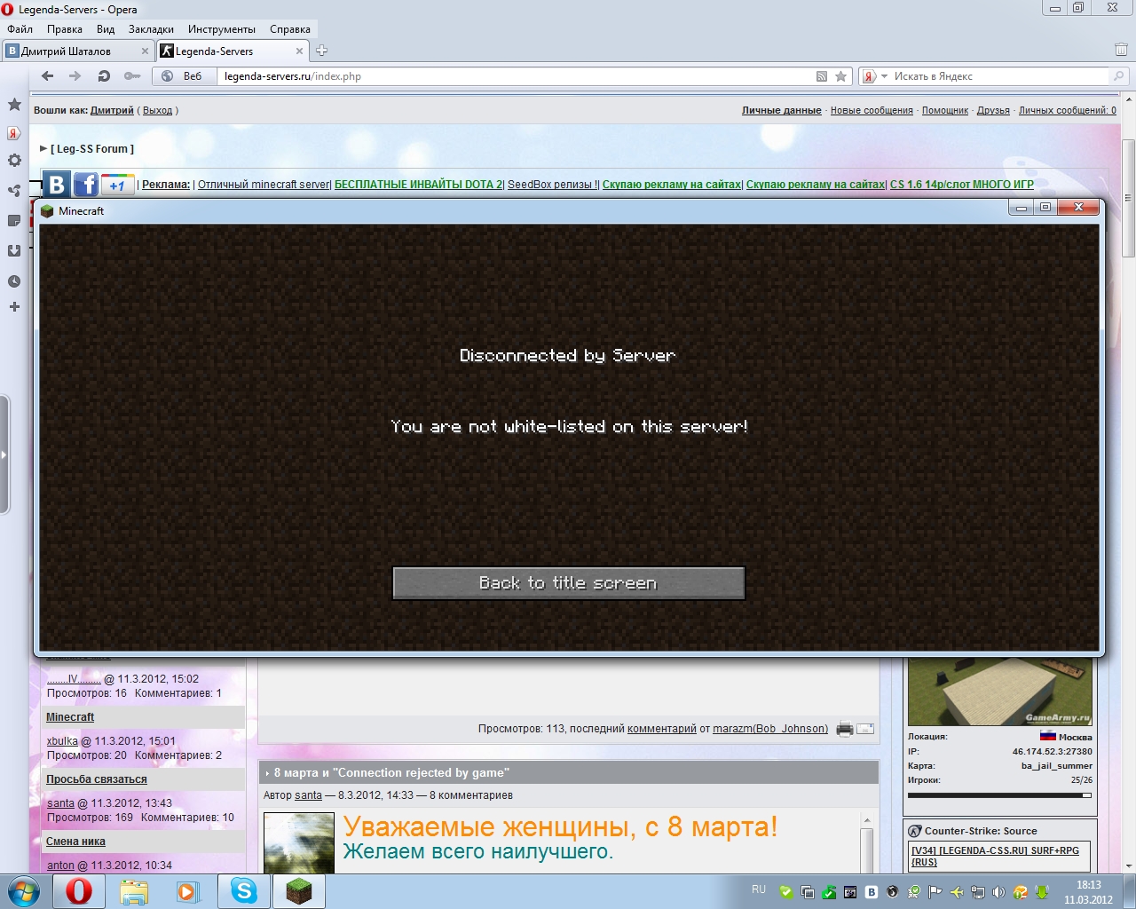Screen dimensions: 1136x909
Task: Open the Личные данные link
Action: (x=782, y=111)
